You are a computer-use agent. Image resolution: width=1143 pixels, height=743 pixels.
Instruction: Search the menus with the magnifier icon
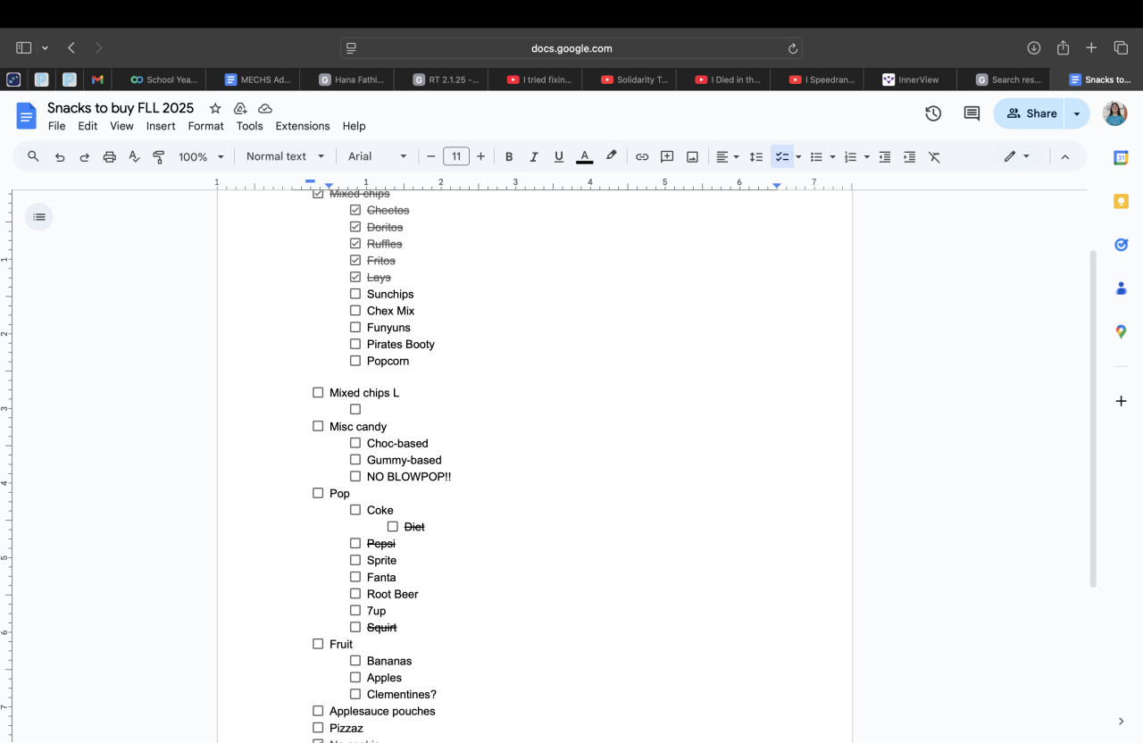(x=33, y=156)
